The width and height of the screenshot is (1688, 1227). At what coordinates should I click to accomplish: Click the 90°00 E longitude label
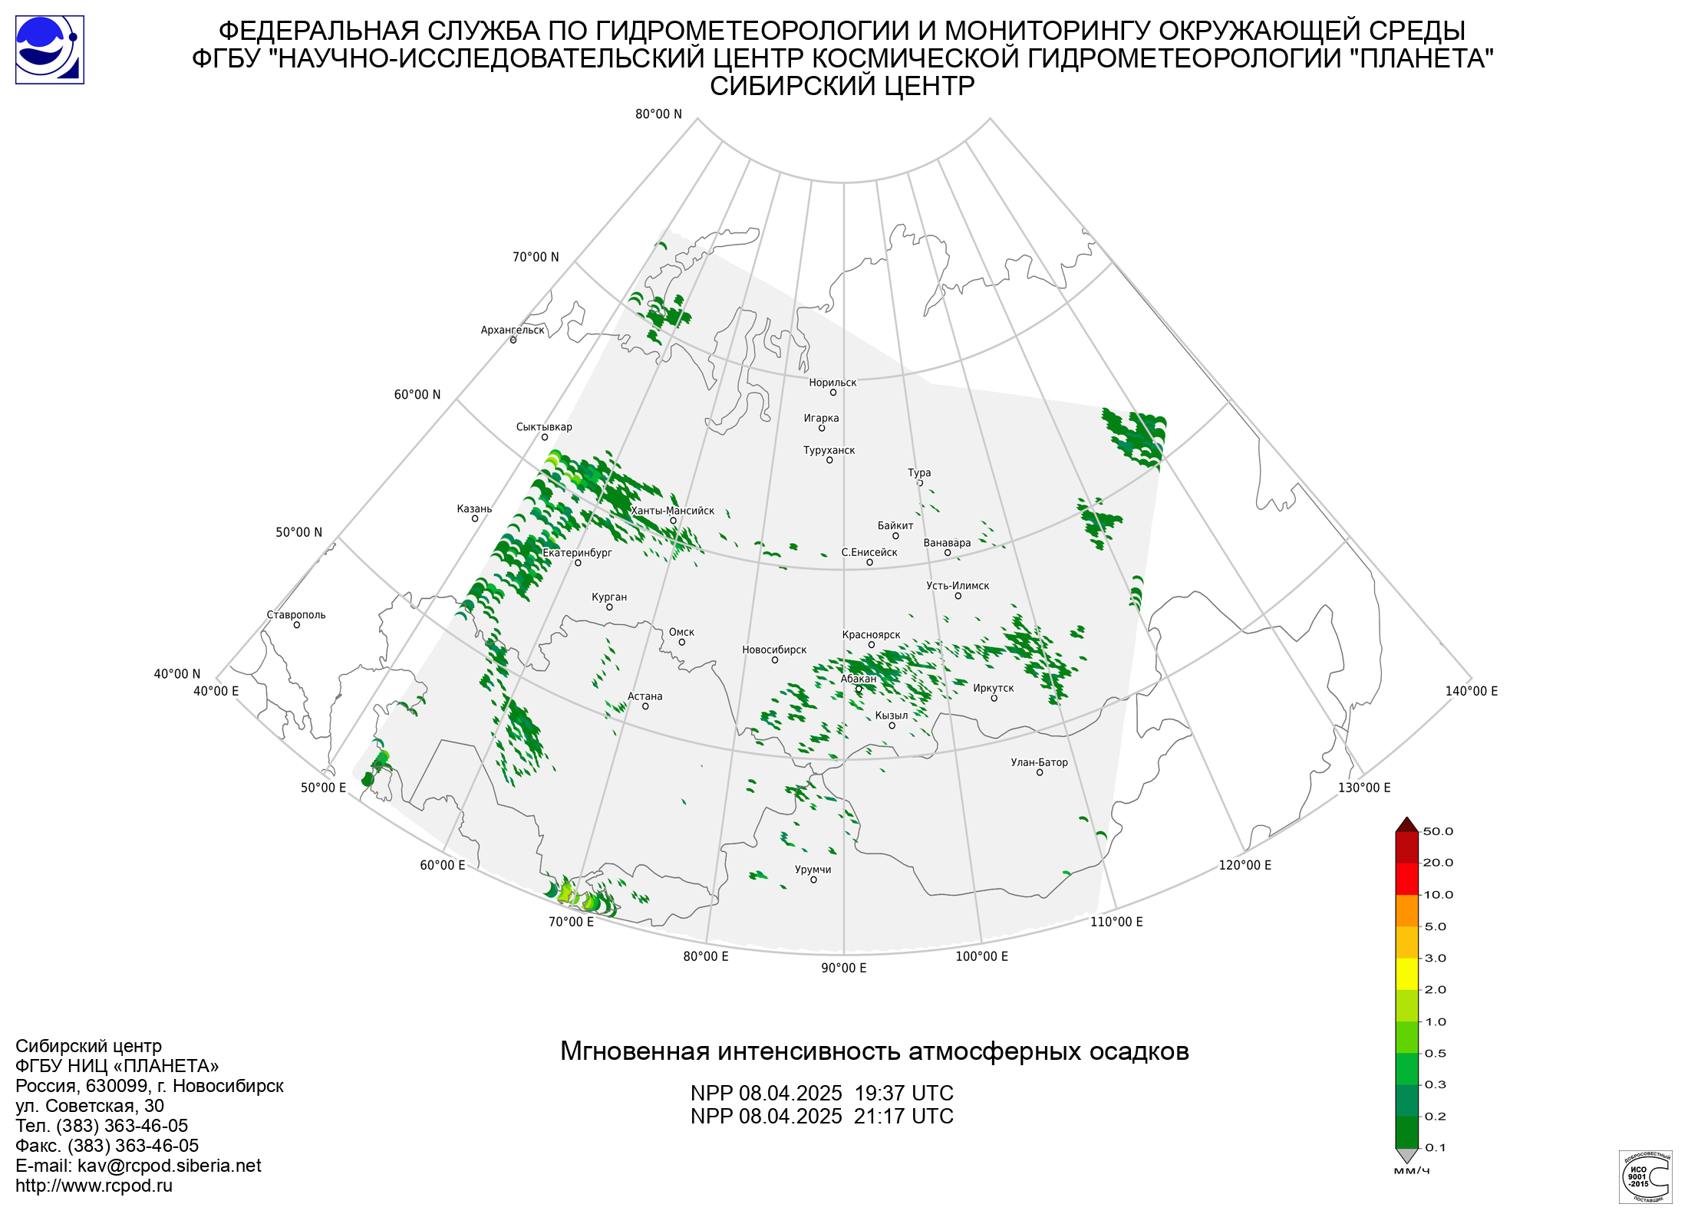coord(844,969)
